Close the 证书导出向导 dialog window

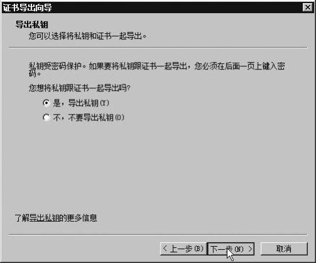pos(308,8)
